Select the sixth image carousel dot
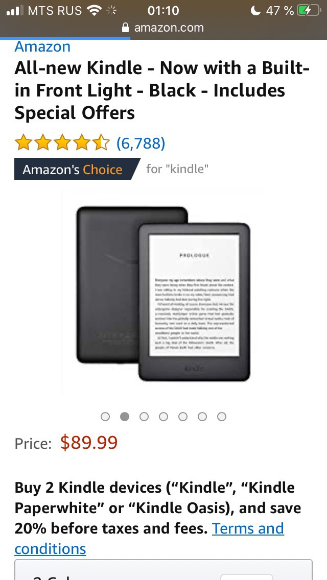 click(202, 417)
